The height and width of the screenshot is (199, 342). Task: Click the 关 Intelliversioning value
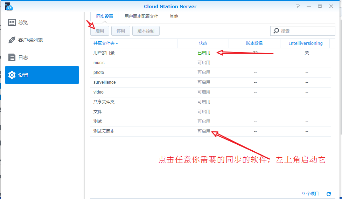307,53
